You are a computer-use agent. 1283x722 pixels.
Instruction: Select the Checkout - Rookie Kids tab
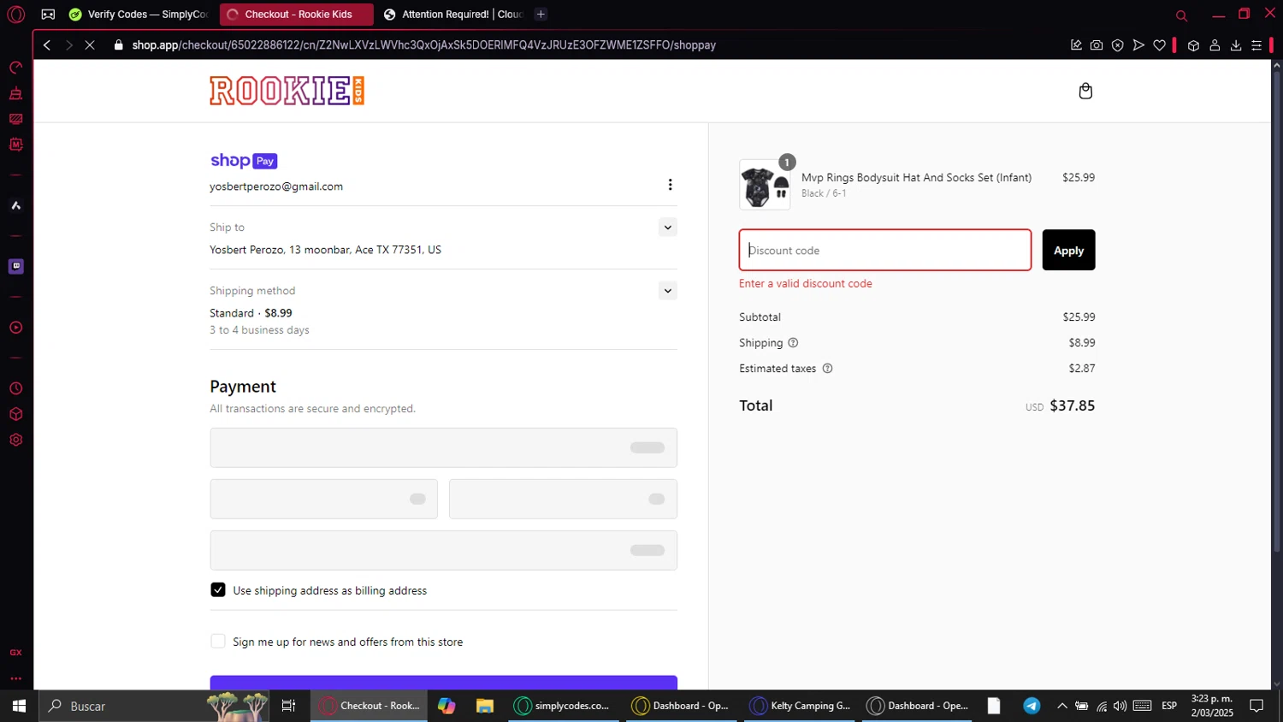point(296,15)
